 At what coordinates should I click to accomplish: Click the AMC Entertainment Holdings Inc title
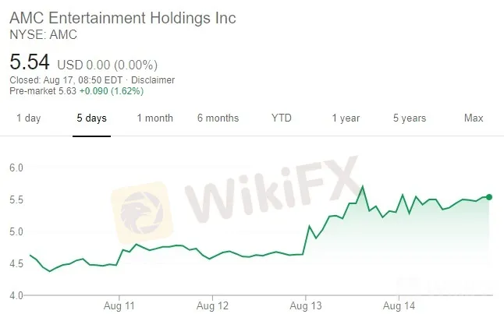coord(122,19)
